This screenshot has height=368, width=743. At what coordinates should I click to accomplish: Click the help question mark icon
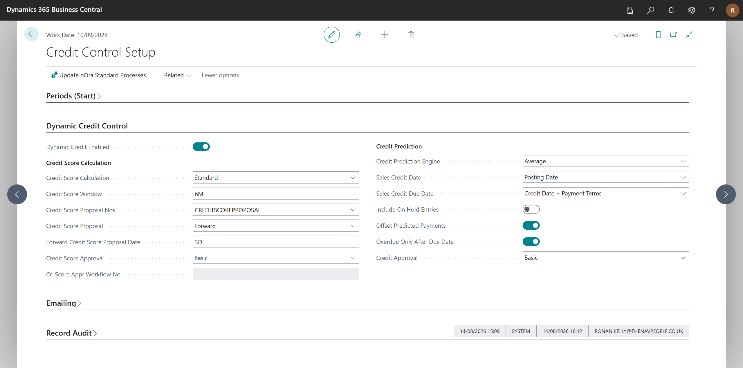point(712,10)
